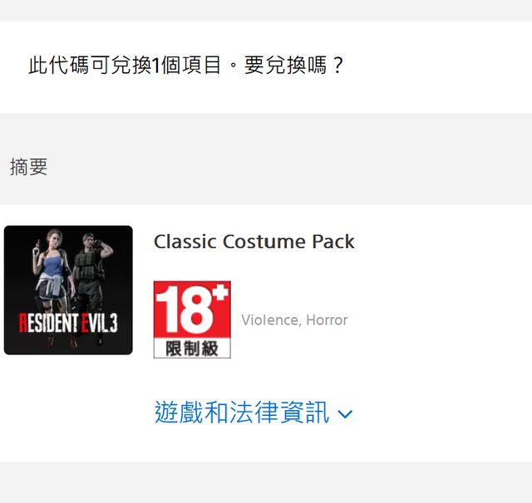Click the 限制級 label under the rating
The image size is (532, 503).
192,349
